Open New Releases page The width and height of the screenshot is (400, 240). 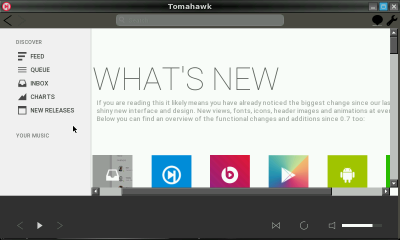point(52,110)
